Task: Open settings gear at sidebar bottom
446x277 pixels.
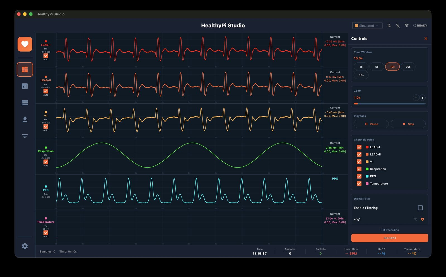Action: click(x=25, y=246)
